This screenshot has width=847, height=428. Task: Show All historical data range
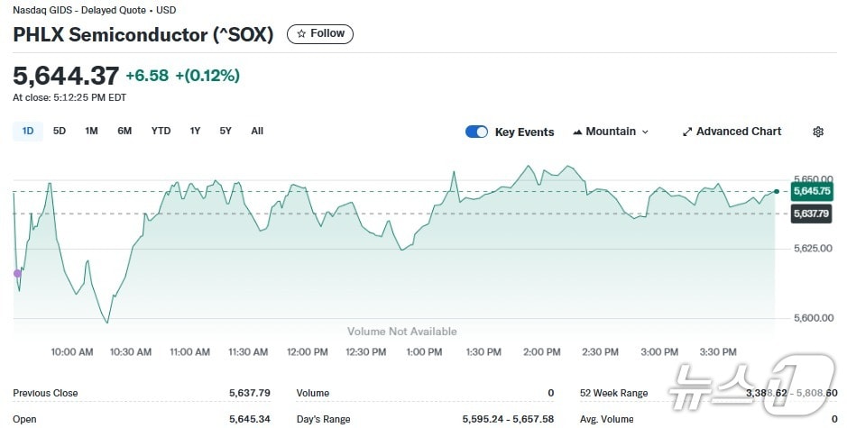[257, 131]
